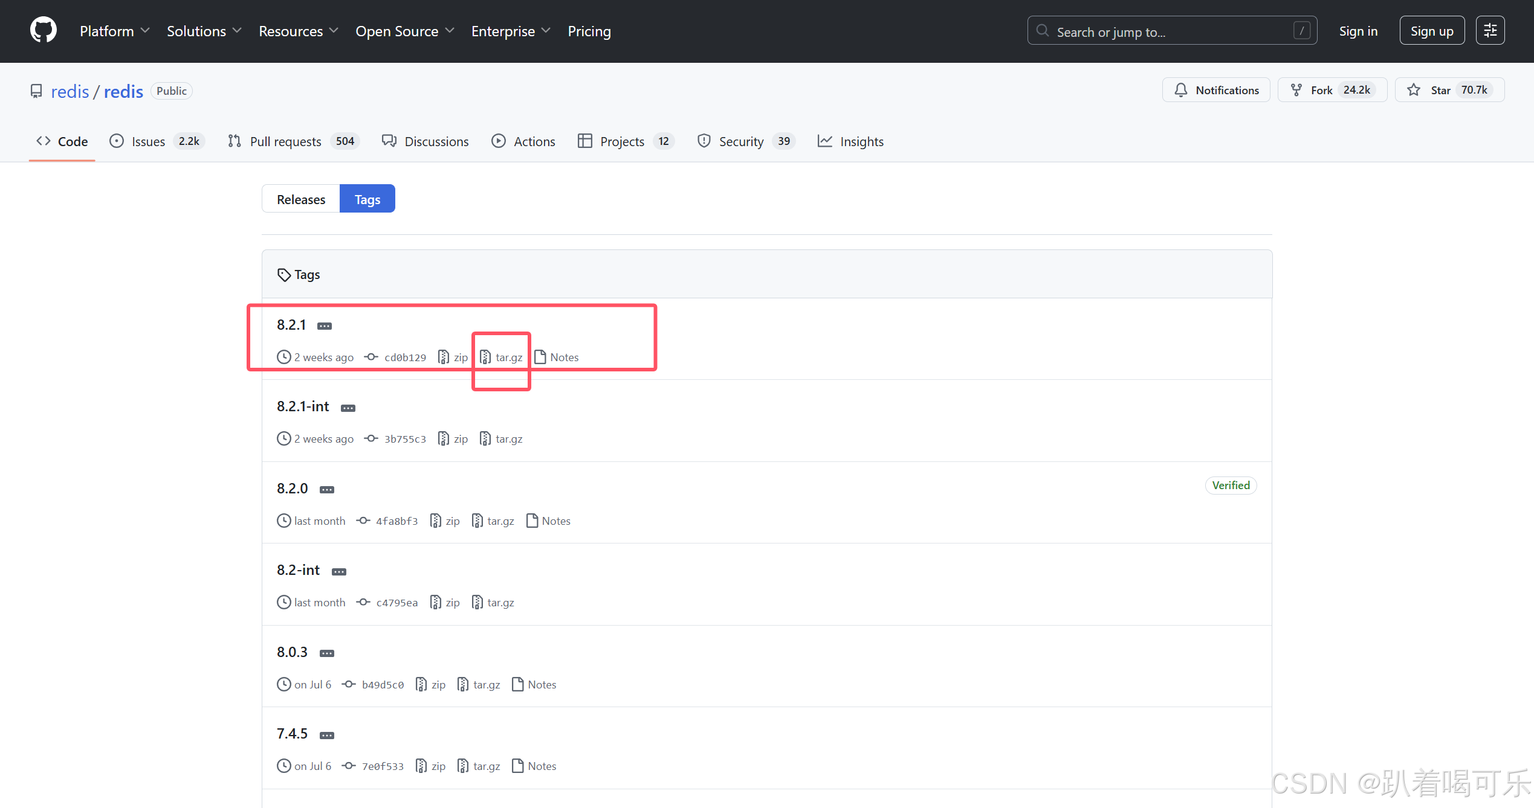1534x808 pixels.
Task: Click the Notifications bell button
Action: [x=1216, y=90]
